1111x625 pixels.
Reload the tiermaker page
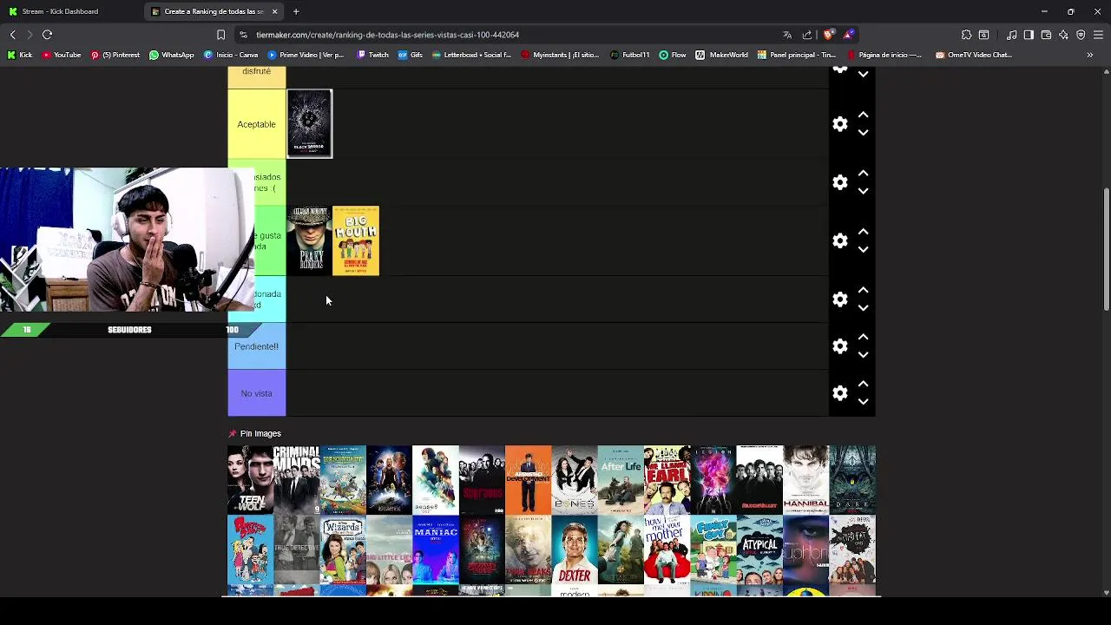click(x=48, y=35)
